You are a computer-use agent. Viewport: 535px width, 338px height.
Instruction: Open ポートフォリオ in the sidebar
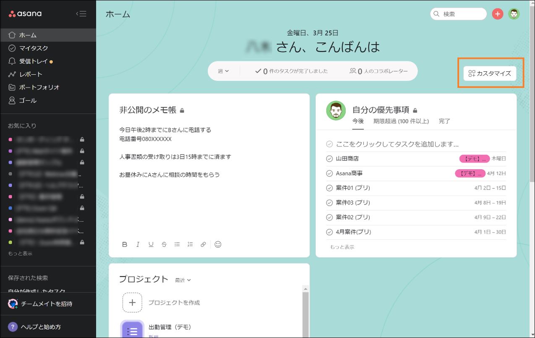(x=48, y=87)
